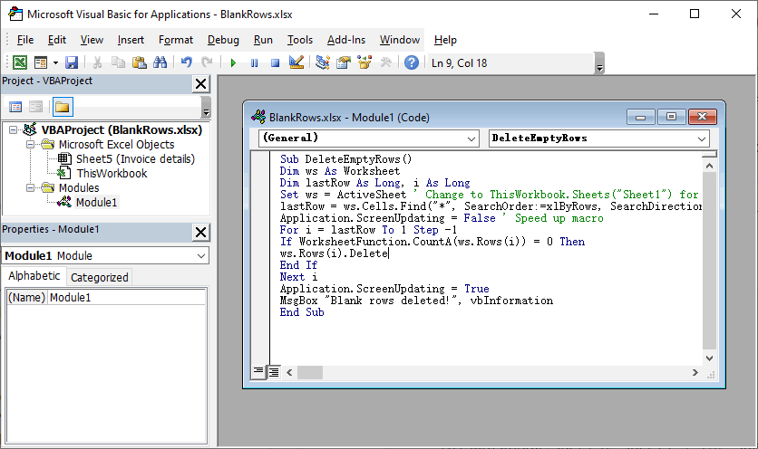Viewport: 758px width, 449px height.
Task: Click horizontal scrollbar thumb in code window
Action: [310, 373]
